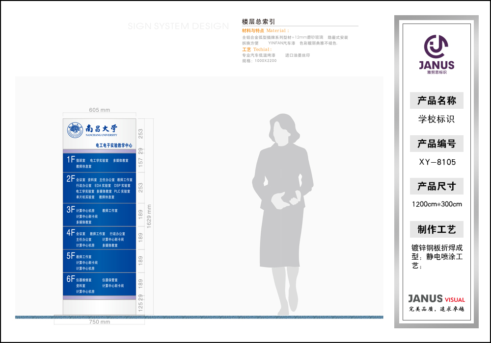This screenshot has height=343, width=491.
Task: Select the 2F floor label
Action: click(71, 179)
